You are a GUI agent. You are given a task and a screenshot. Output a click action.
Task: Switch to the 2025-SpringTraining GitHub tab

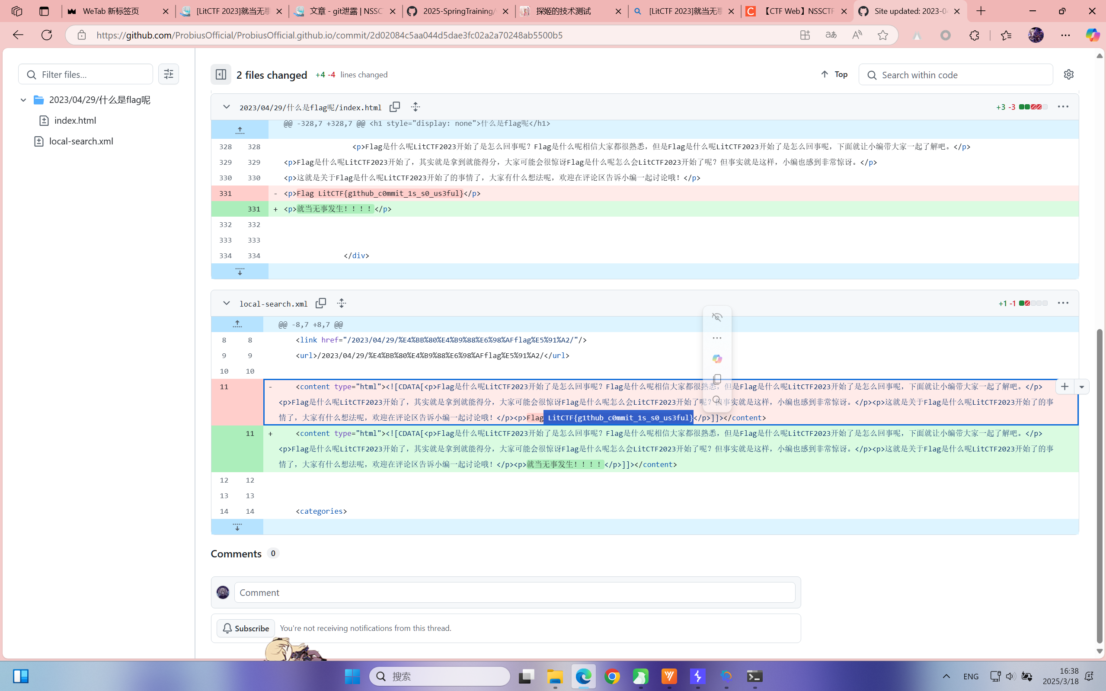click(x=459, y=11)
